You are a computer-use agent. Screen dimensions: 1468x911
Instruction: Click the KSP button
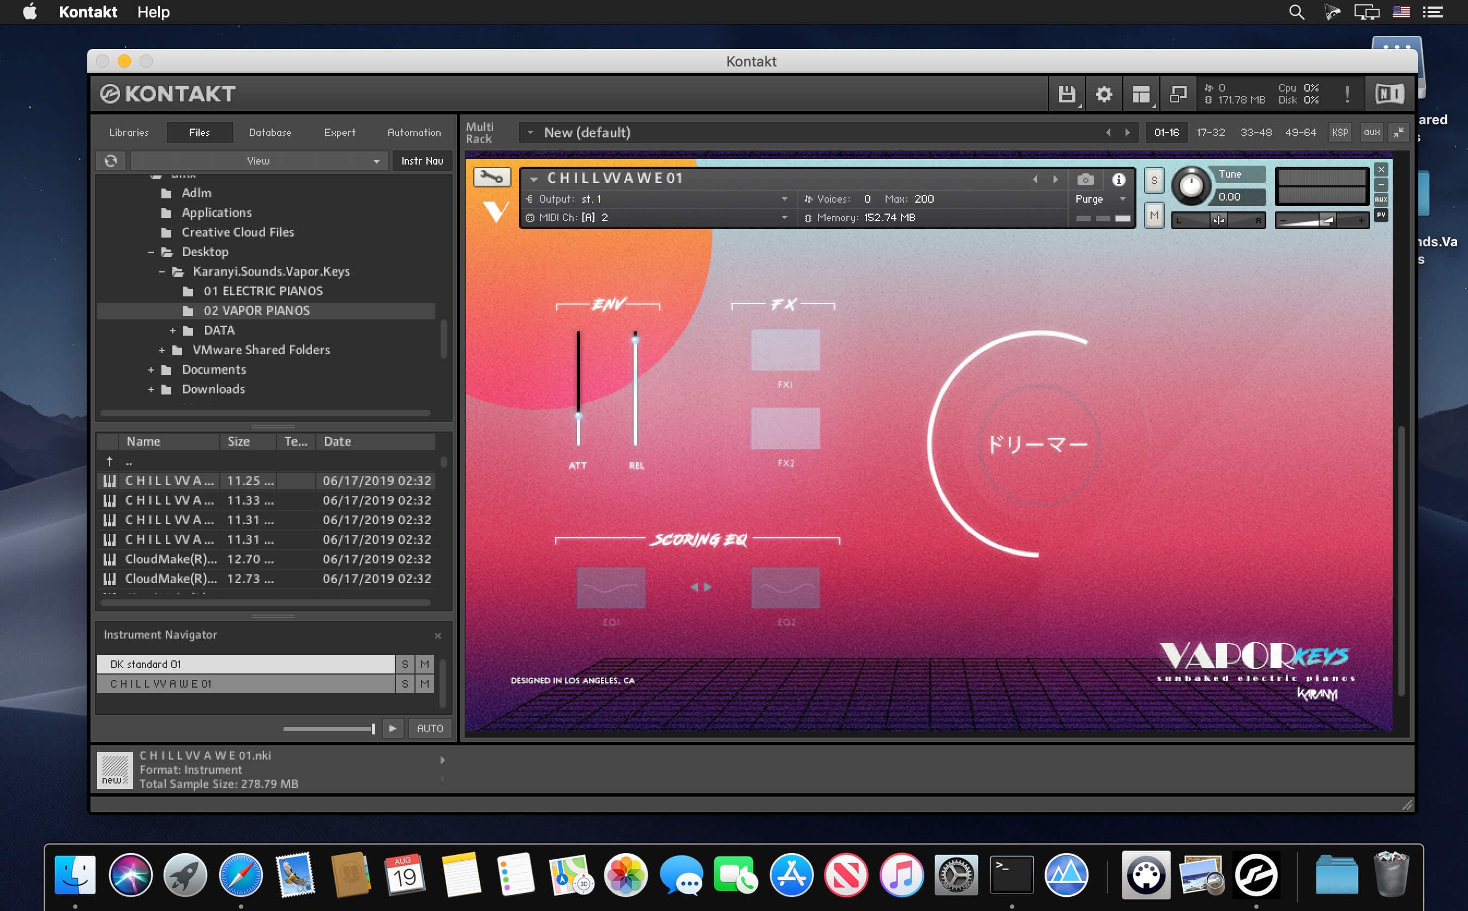click(1340, 132)
